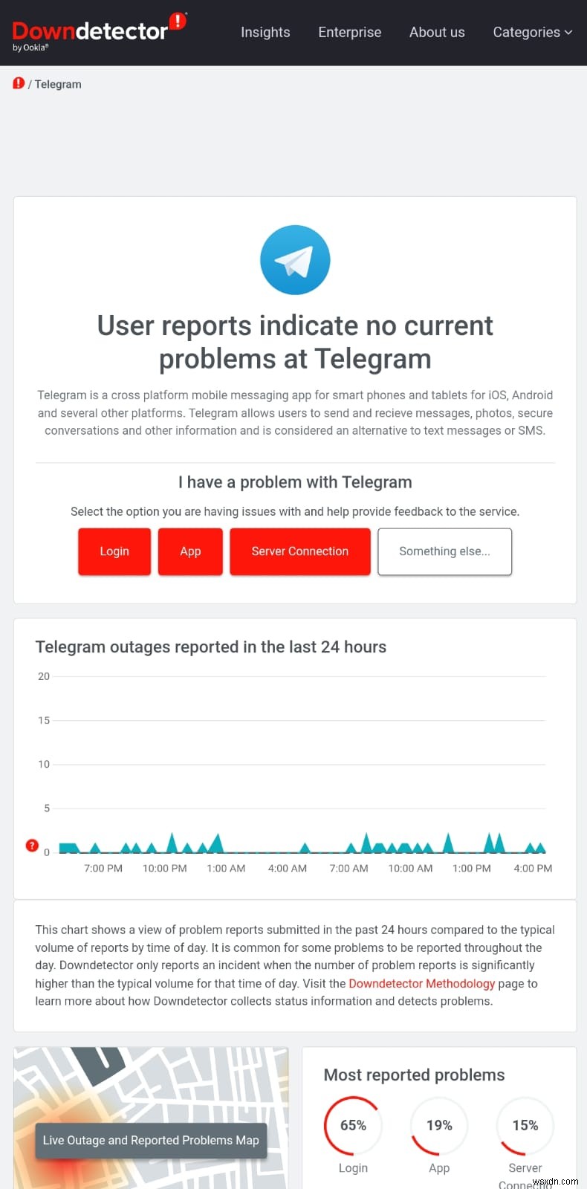
Task: Click the outage map thumbnail
Action: pos(151,1118)
